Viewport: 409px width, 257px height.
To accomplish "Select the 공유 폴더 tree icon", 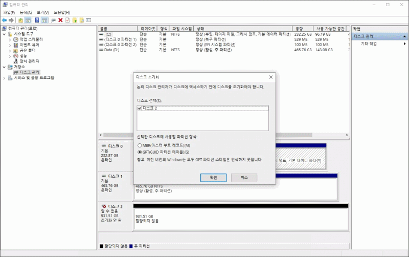I will pos(16,50).
